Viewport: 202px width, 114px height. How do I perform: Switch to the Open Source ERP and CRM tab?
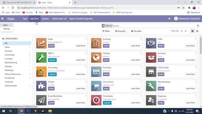click(19, 3)
